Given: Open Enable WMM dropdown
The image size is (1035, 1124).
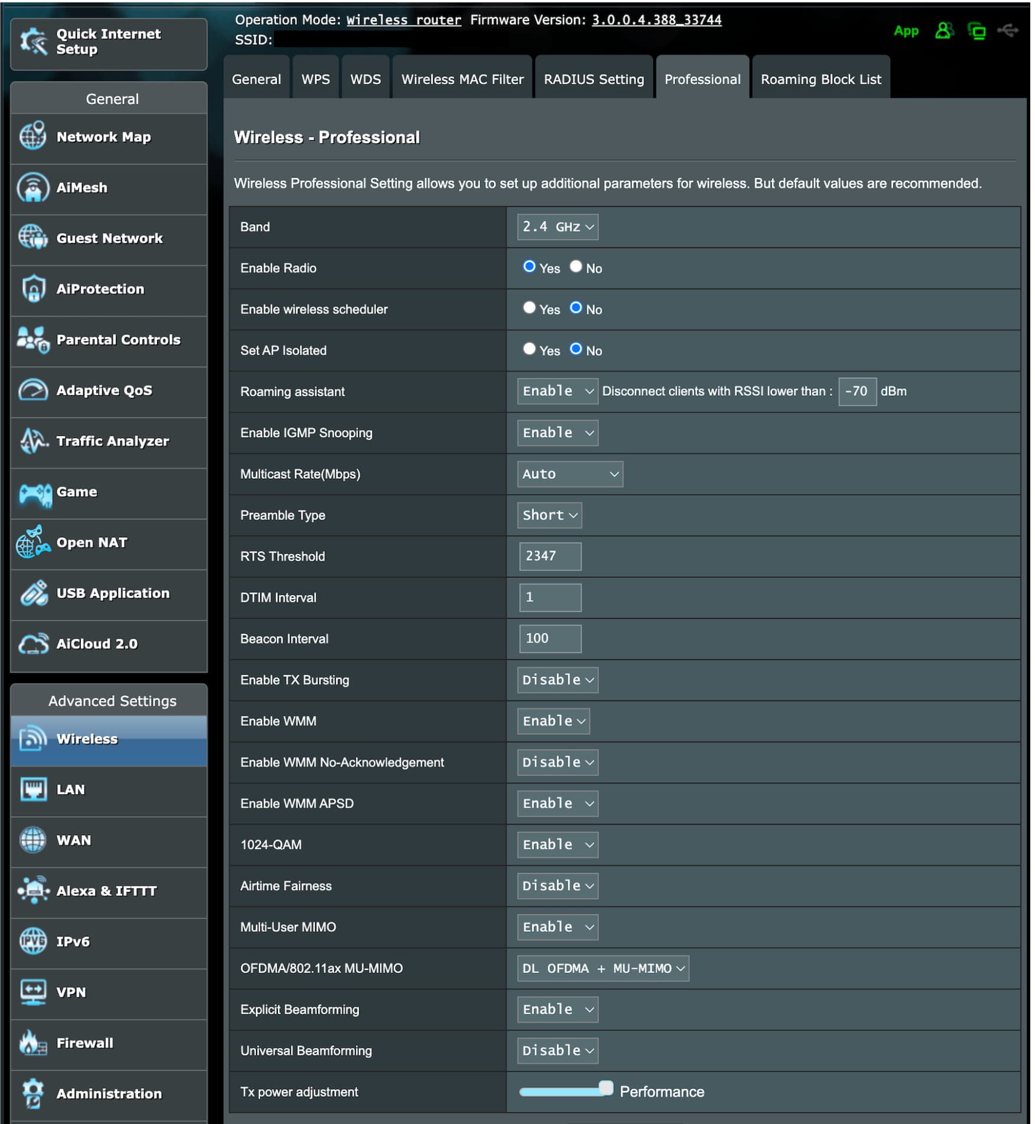Looking at the screenshot, I should click(553, 721).
